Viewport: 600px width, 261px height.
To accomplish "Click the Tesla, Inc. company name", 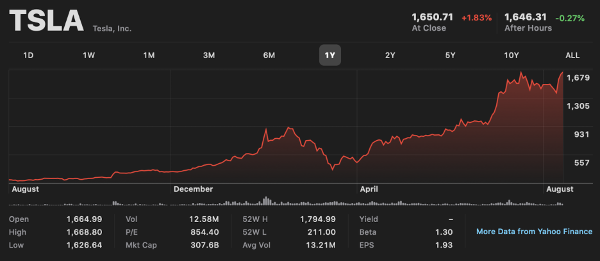I will coord(112,29).
